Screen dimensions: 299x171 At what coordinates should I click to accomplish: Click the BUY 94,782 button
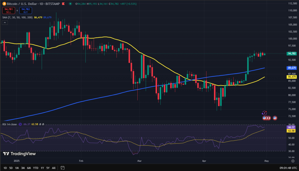[x=26, y=10]
